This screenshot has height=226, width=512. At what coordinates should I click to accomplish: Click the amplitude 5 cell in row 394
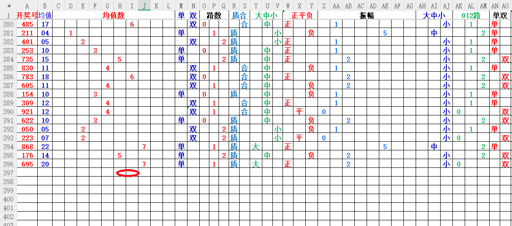point(385,147)
